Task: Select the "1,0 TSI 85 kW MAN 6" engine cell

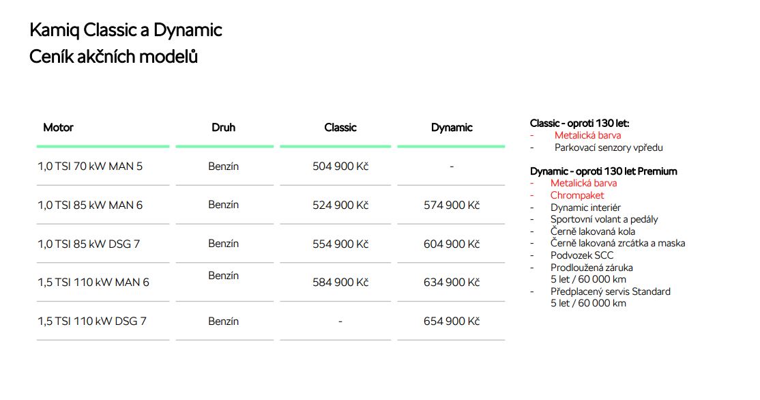Action: (90, 205)
